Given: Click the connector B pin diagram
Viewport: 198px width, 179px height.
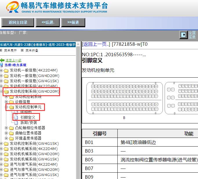Looking at the screenshot, I should coord(124,98).
